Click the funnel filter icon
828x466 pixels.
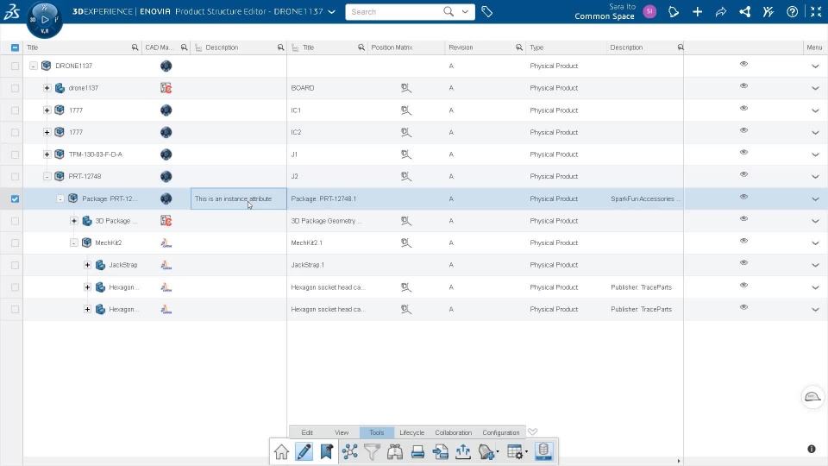click(373, 451)
